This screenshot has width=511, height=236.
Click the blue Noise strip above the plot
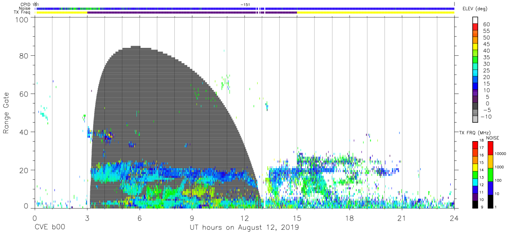245,8
